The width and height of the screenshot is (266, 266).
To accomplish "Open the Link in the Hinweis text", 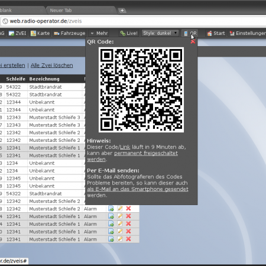I will pyautogui.click(x=125, y=147).
